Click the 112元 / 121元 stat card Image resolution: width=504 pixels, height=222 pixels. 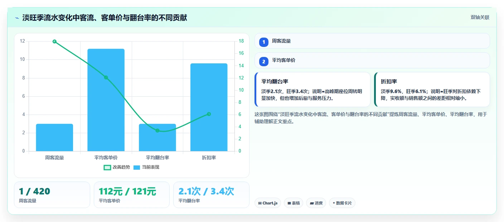(x=131, y=195)
